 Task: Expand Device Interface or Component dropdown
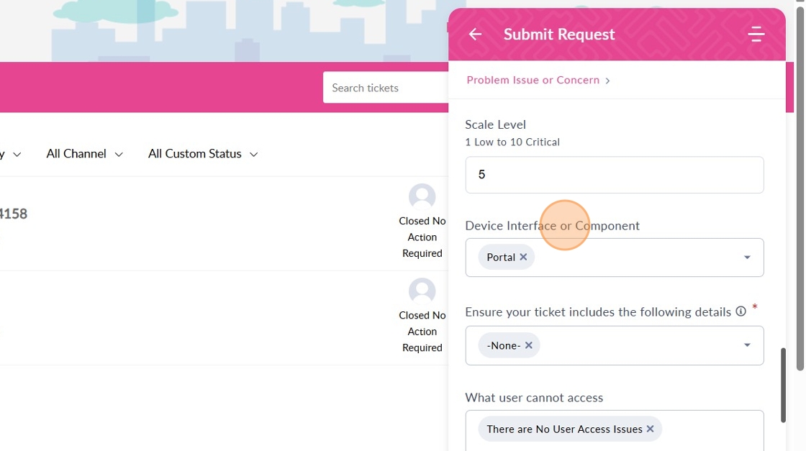pyautogui.click(x=747, y=258)
